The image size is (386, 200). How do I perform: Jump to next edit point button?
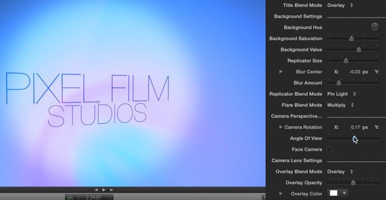pos(111,189)
